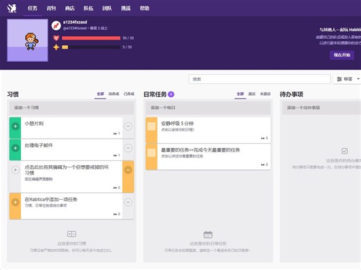Click the dailies count badge beside 日常任务
Viewport: 361px width, 270px height.
[171, 94]
